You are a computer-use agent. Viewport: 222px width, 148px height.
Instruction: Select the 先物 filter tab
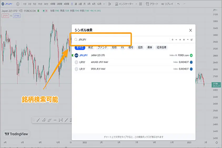click(x=114, y=47)
